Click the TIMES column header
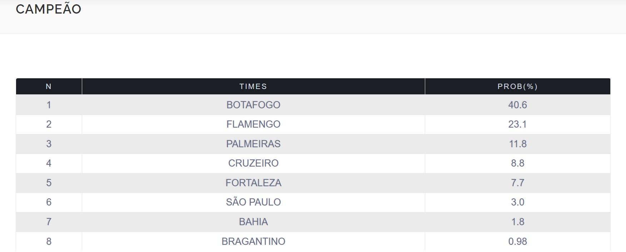This screenshot has height=252, width=626. click(253, 87)
